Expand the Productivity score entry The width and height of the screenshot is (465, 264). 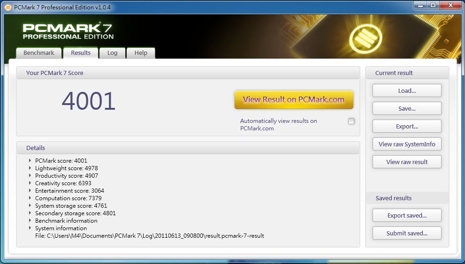click(x=30, y=176)
